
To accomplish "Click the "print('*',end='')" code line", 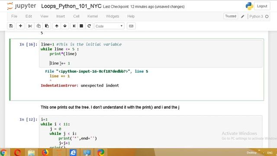I will [x=78, y=138].
